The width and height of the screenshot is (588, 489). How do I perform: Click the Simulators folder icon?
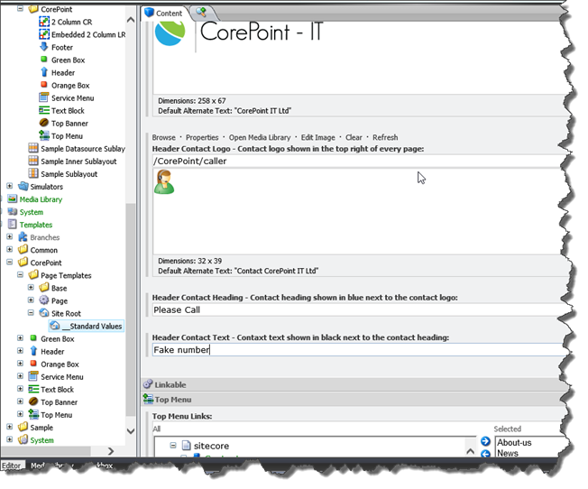[x=23, y=186]
